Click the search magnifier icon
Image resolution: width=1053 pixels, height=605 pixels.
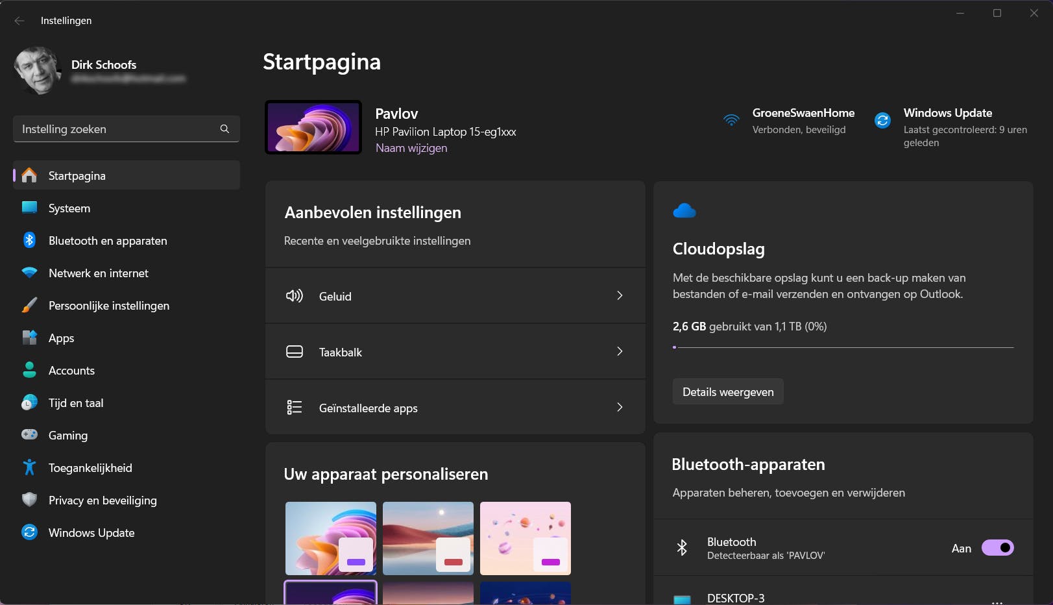tap(224, 129)
